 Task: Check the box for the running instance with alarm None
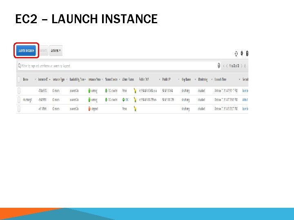point(19,91)
